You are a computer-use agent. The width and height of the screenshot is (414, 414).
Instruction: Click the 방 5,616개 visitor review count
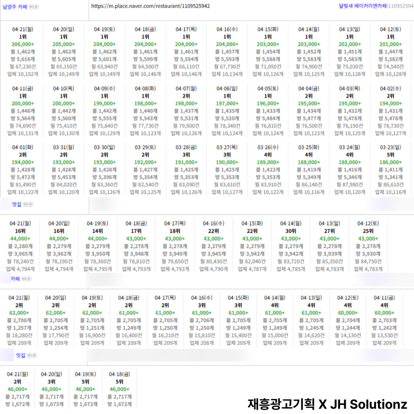[x=23, y=59]
